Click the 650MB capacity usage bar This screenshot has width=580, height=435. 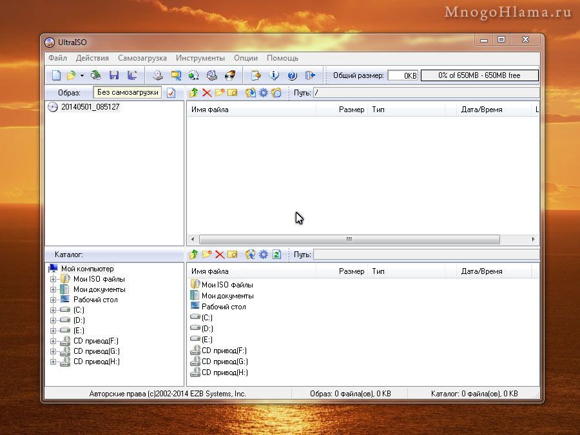(x=479, y=75)
